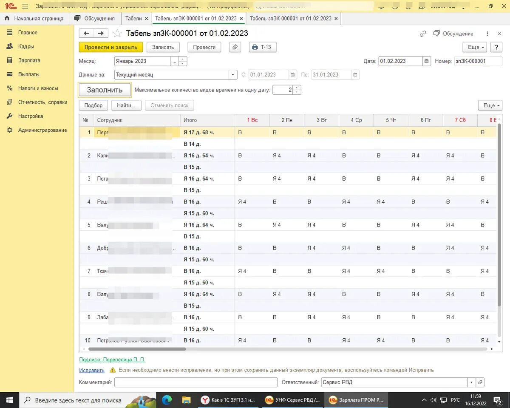The width and height of the screenshot is (510, 408).
Task: Open the notification center icon in tray
Action: [x=498, y=400]
